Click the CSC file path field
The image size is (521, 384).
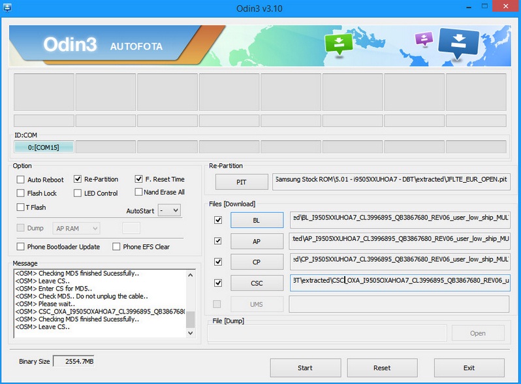coord(400,283)
